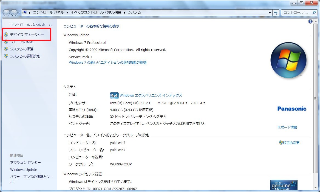This screenshot has width=320, height=192.
Task: Click the 32 ビット オペレーティング システム value
Action: [138, 117]
